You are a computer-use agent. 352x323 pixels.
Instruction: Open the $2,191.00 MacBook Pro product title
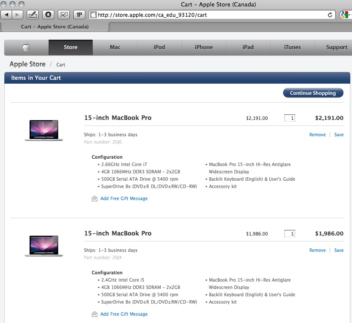[118, 118]
